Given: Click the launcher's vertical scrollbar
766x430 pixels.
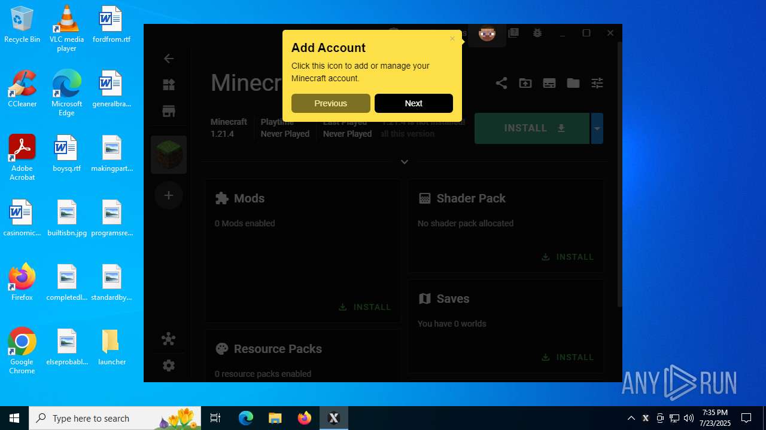Looking at the screenshot, I should click(x=619, y=173).
